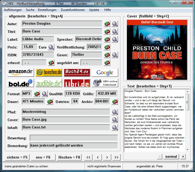
Task: Click the magnifier icon beside Genre field
Action: pyautogui.click(x=115, y=55)
